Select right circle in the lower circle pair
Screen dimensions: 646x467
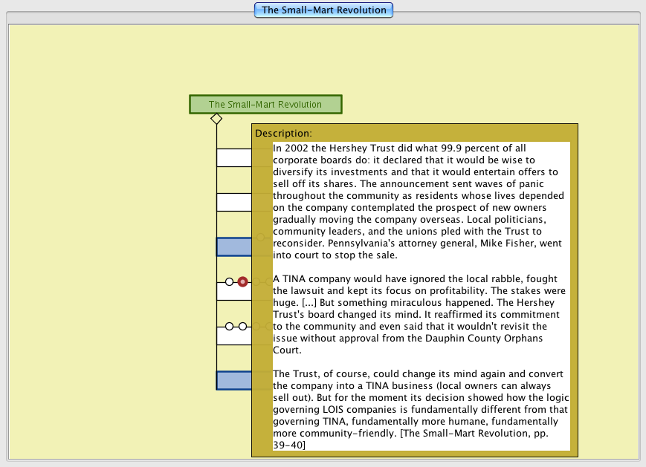(x=242, y=327)
